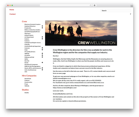Open the Lighting category link
Screen dimensions: 139x117
27,54
